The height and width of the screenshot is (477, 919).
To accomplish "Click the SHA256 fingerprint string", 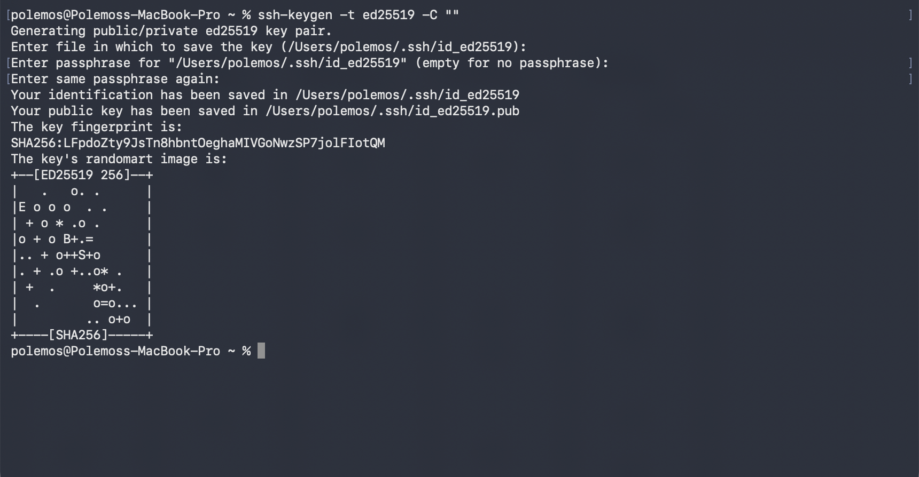I will pos(198,143).
